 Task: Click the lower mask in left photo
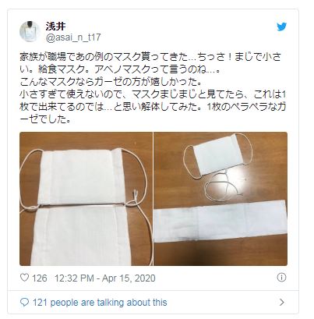(80, 236)
